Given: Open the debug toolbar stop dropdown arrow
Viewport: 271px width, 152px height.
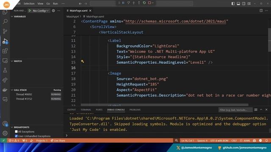Looking at the screenshot, I should point(152,3).
